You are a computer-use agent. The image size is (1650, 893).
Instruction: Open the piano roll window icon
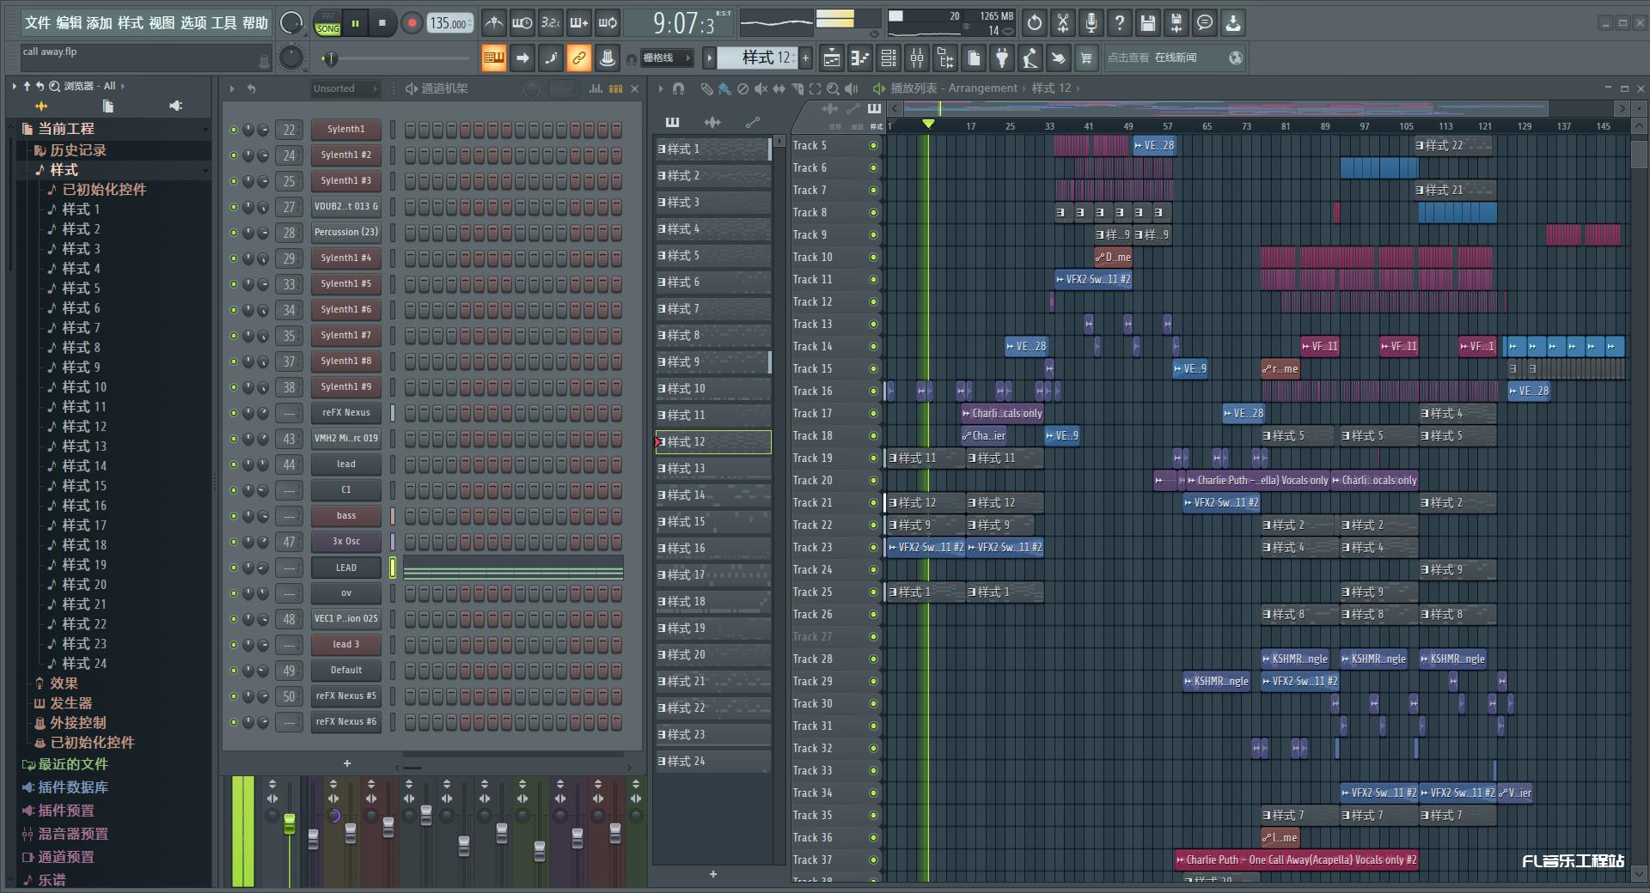[x=860, y=58]
